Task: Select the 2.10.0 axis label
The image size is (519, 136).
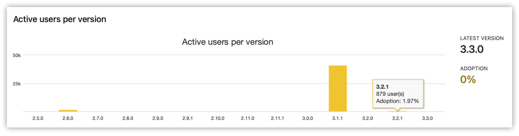Action: pyautogui.click(x=218, y=118)
